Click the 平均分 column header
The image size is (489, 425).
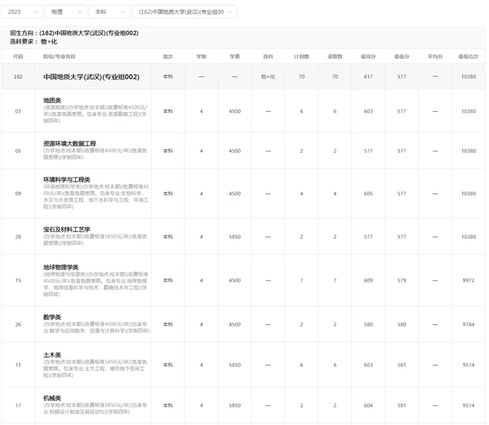click(x=435, y=57)
